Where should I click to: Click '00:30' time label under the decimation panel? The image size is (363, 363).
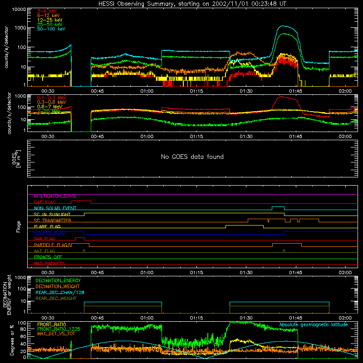tap(48, 318)
